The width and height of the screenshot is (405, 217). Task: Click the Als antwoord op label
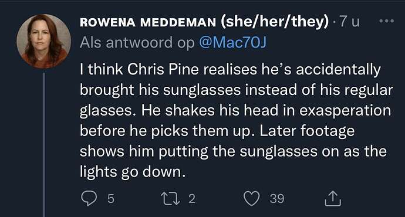click(137, 43)
